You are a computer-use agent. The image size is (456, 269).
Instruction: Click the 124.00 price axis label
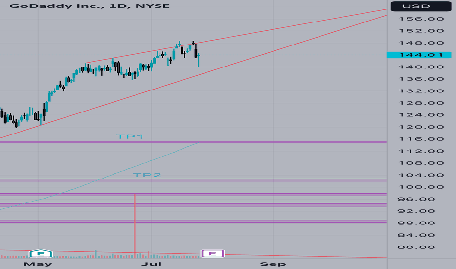[421, 115]
